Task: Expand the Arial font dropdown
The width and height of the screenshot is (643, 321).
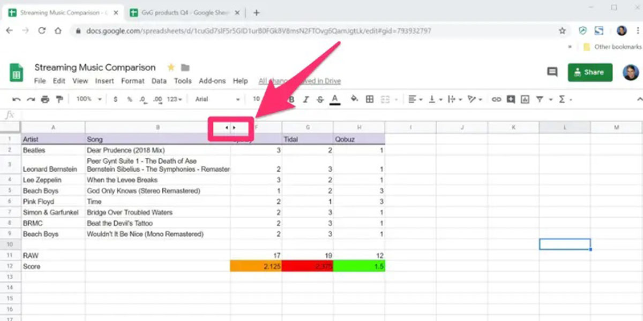Action: (218, 100)
